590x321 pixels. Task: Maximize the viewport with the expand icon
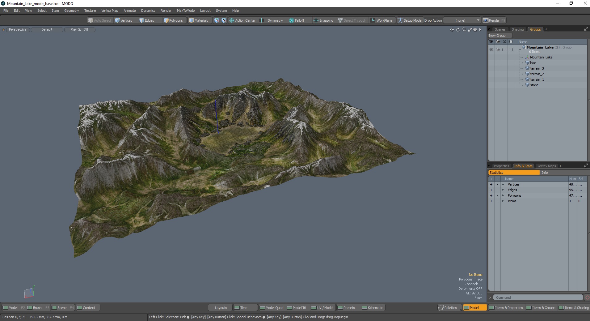470,30
